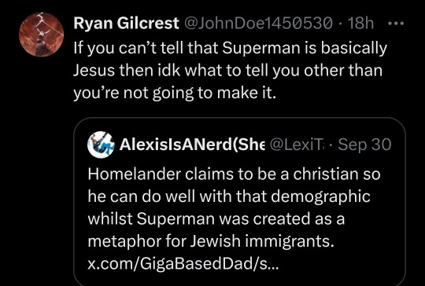Visit the Ryan Gilcrest display name
Viewport: 425px width, 286px height.
126,24
